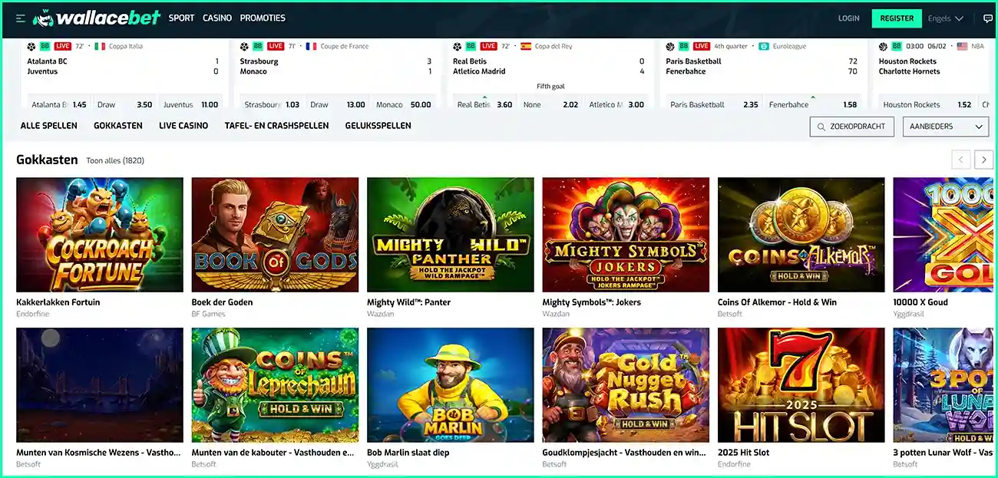The height and width of the screenshot is (478, 998).
Task: Bet on Draw at 3.50 Atalanta-Juventus
Action: 124,103
